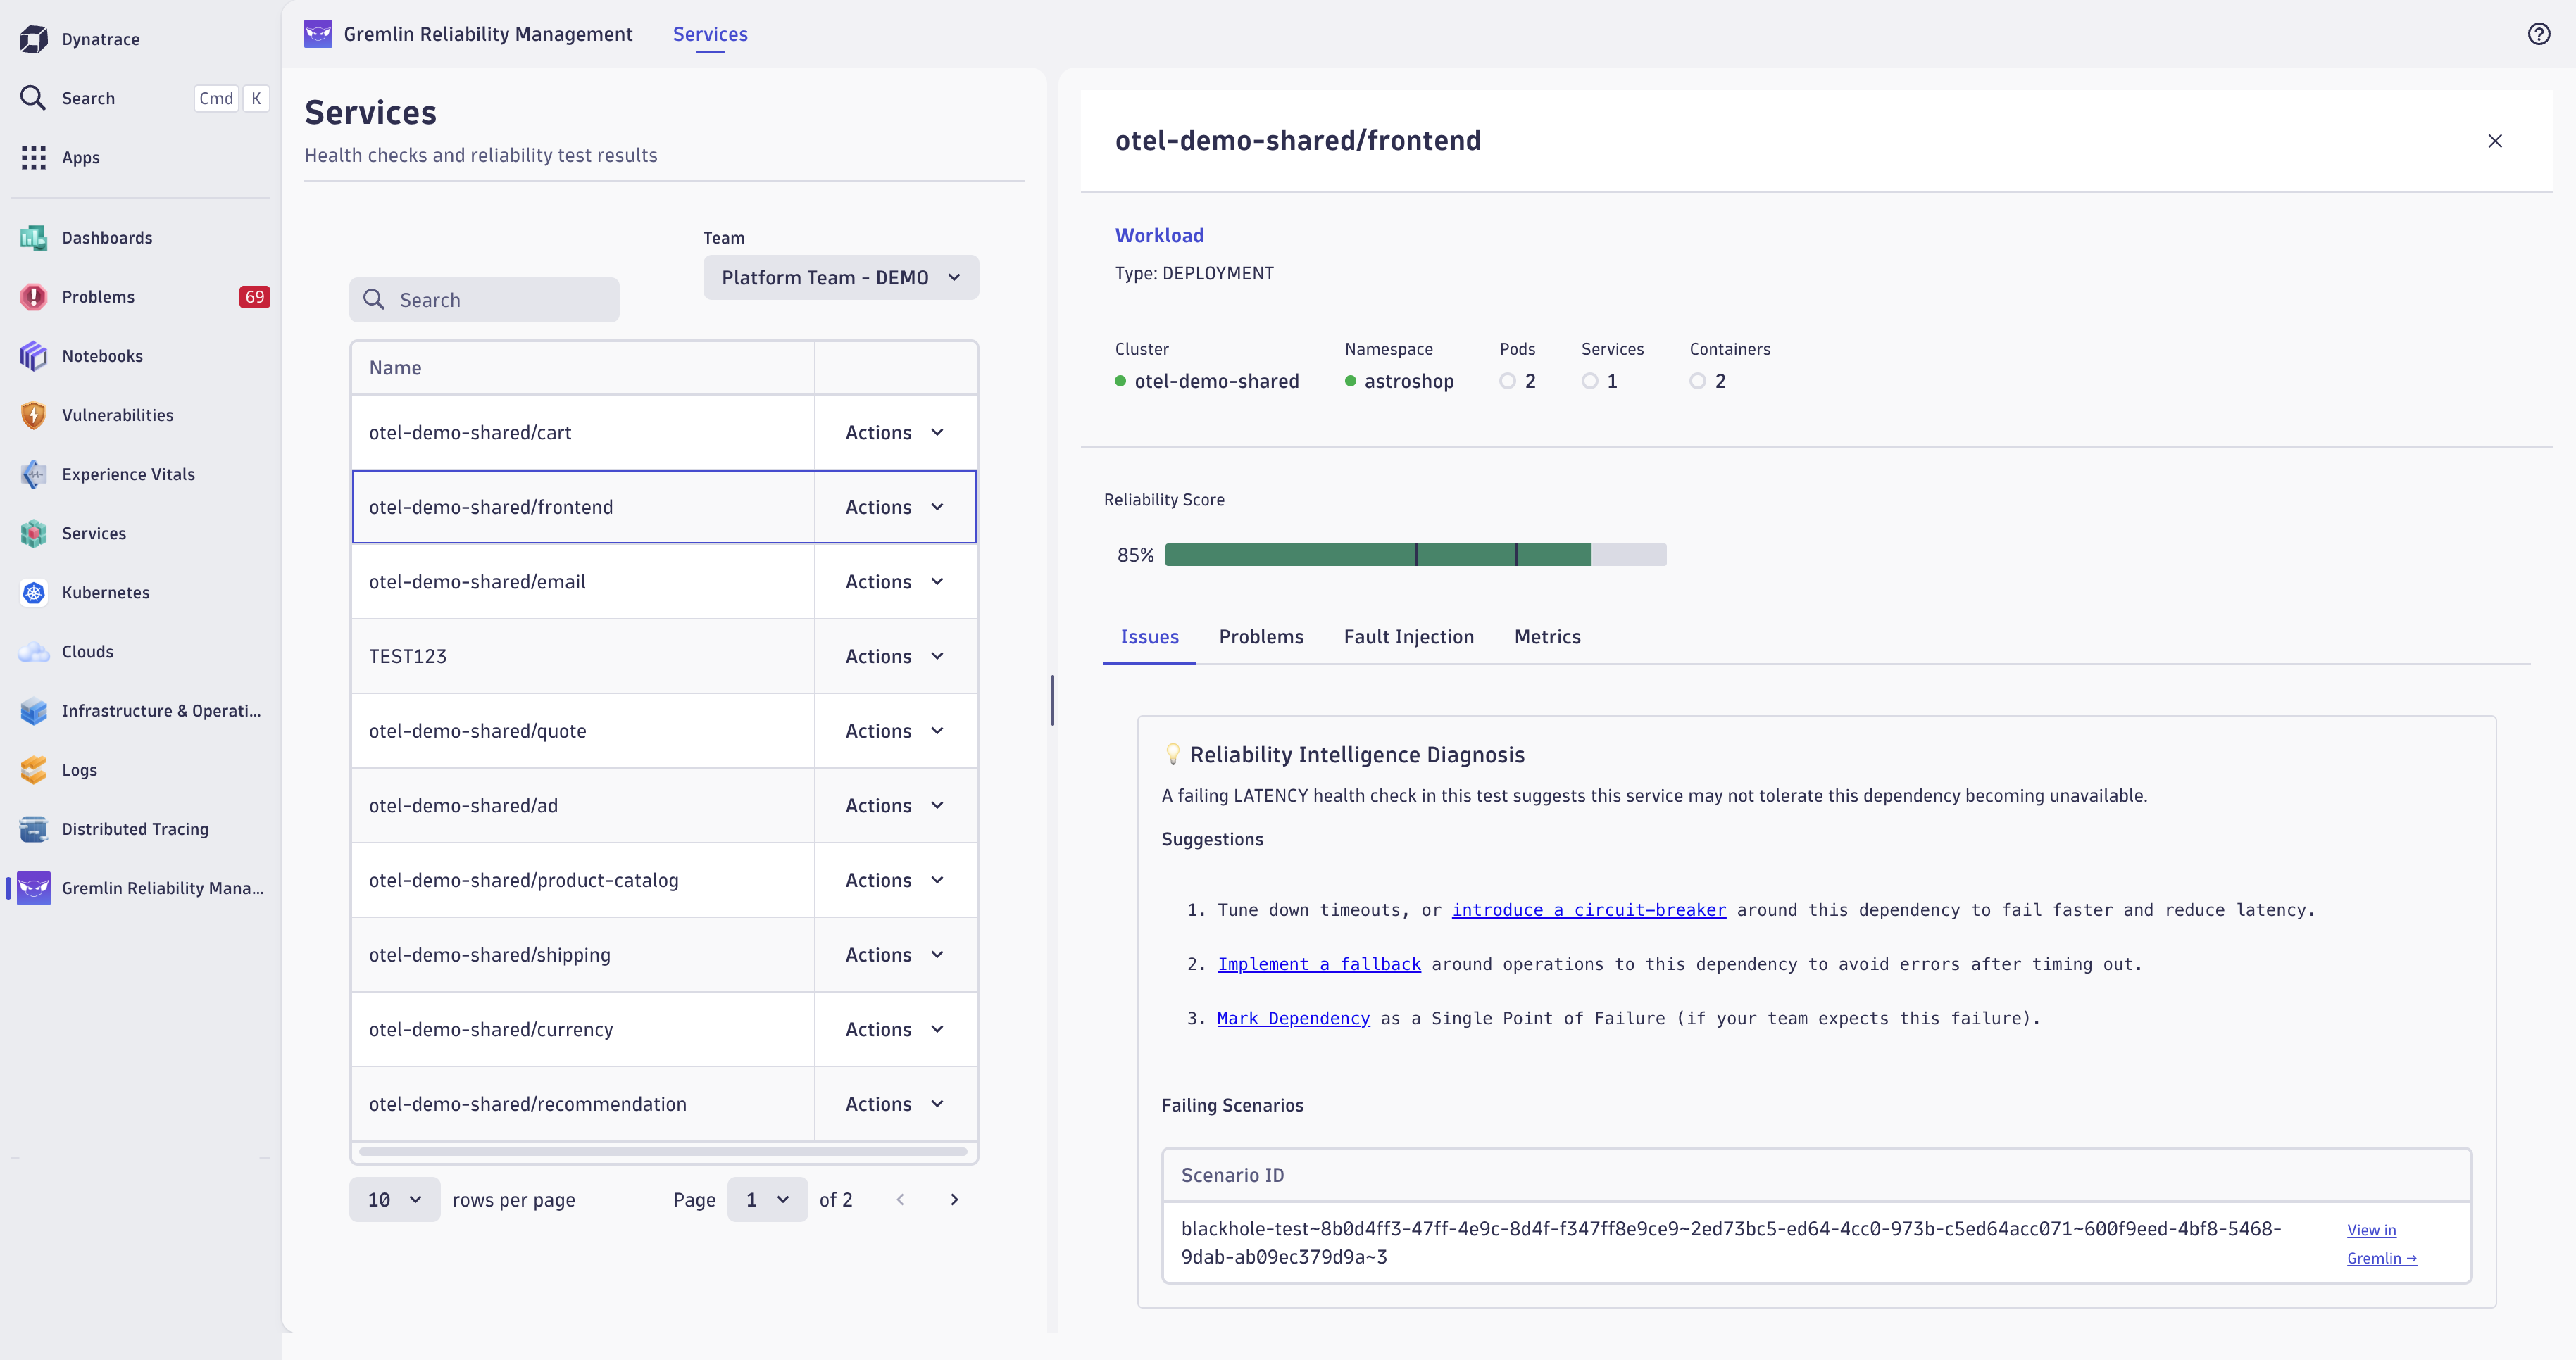
Task: Expand Actions for otel-demo-shared/currency
Action: (x=895, y=1029)
